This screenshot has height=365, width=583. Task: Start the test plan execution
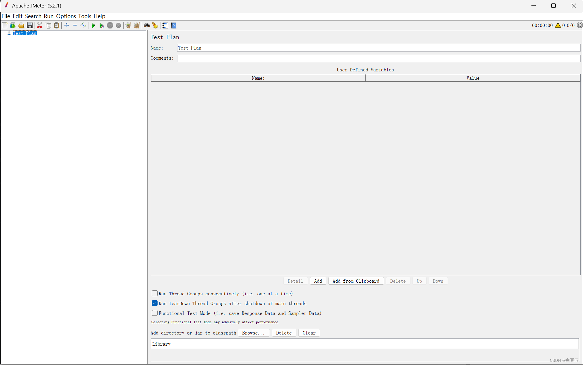click(93, 25)
